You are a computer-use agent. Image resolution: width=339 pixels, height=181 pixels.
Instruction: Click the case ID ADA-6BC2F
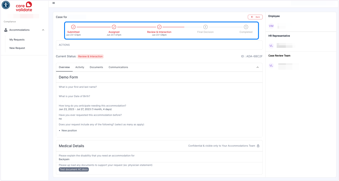point(252,56)
